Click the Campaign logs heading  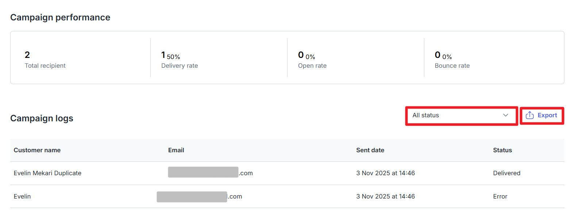[x=42, y=118]
